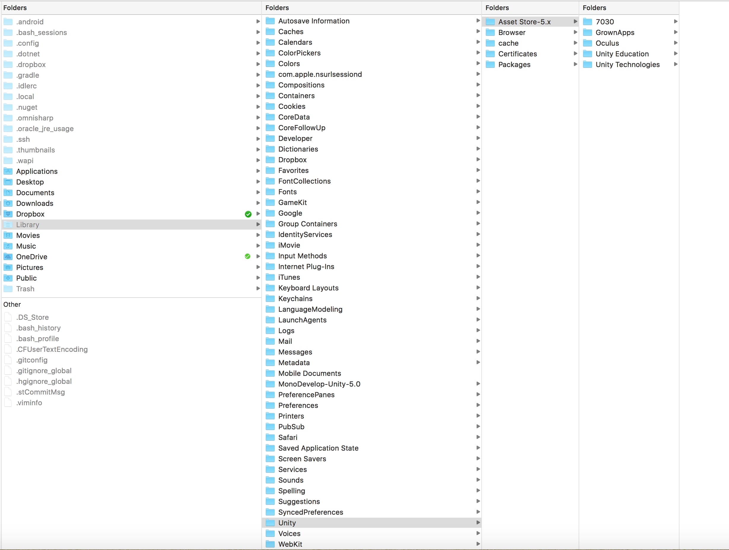
Task: Click the .android folder icon
Action: coord(8,22)
